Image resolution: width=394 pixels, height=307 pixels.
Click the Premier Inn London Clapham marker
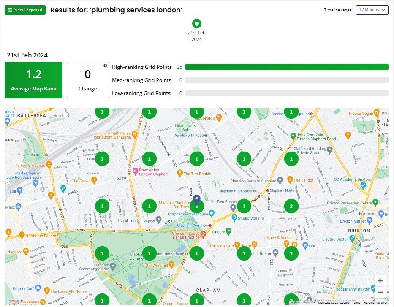click(x=136, y=171)
